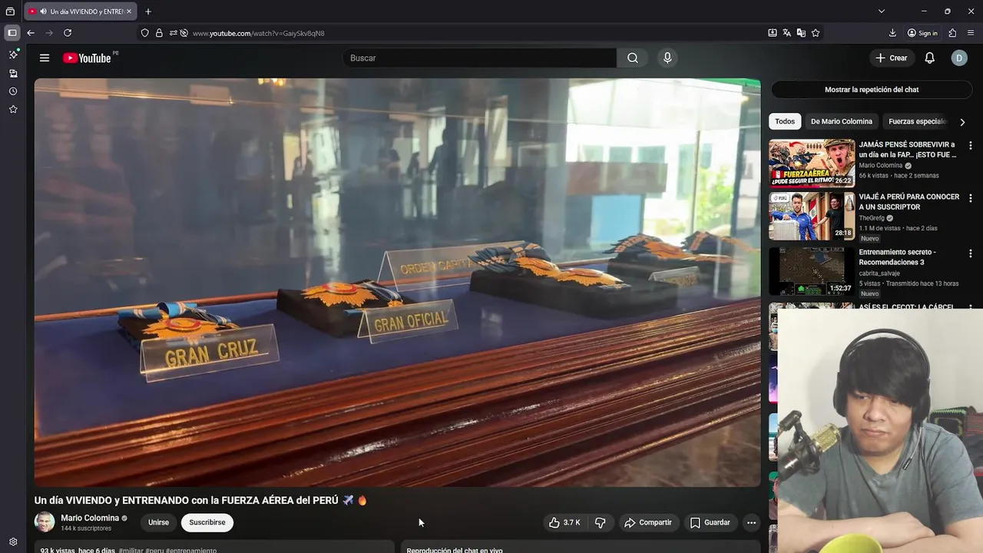Select the Todos filter chip
Screen dimensions: 983x553
[x=785, y=121]
